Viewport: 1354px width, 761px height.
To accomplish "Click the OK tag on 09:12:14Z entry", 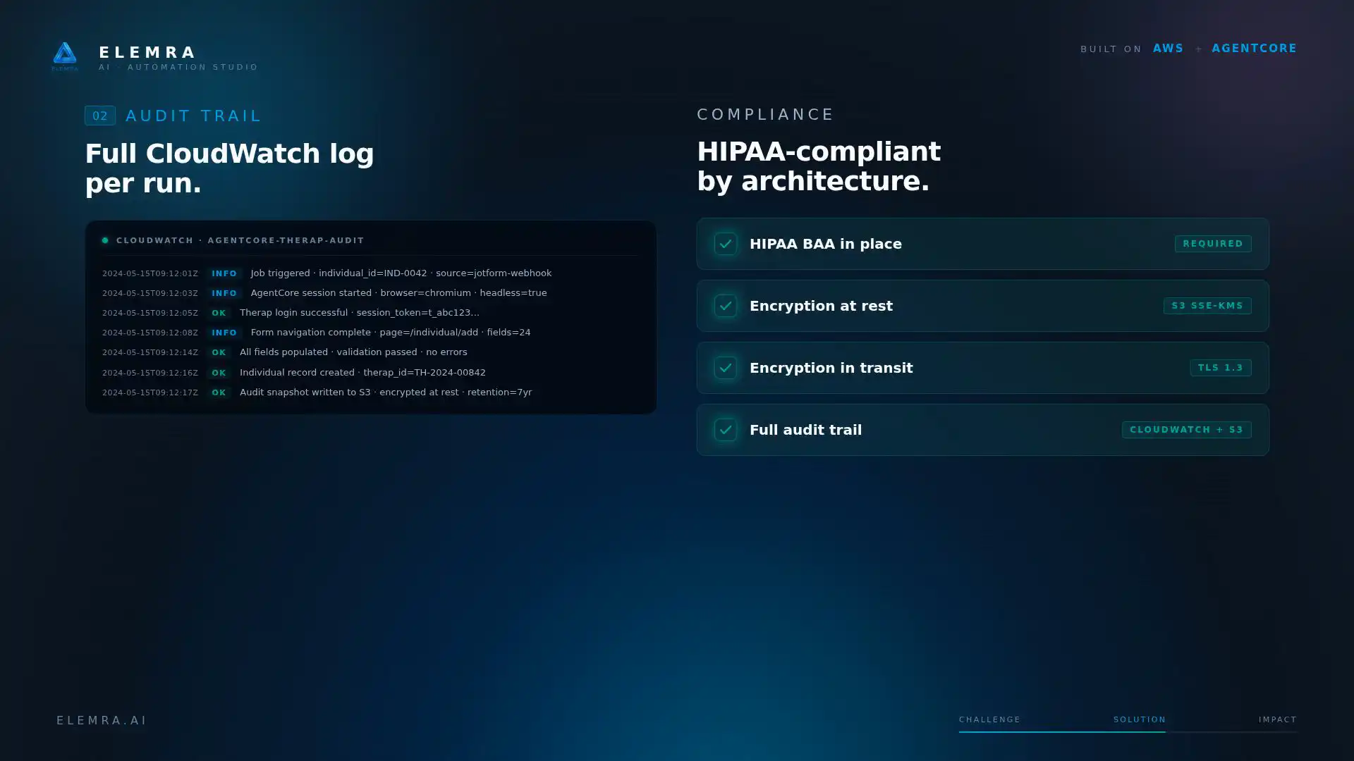I will [219, 352].
